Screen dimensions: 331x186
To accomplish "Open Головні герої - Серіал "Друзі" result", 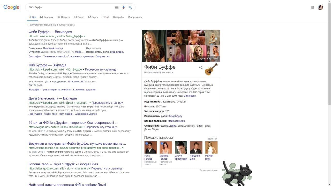I will tap(63, 164).
